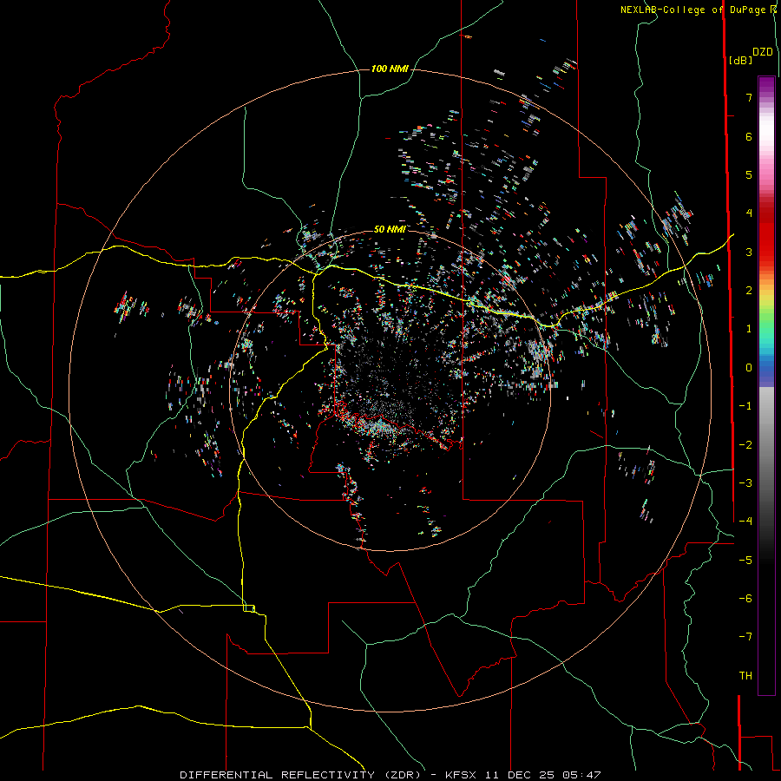Click the -1 scale label
This screenshot has width=781, height=781.
[745, 406]
